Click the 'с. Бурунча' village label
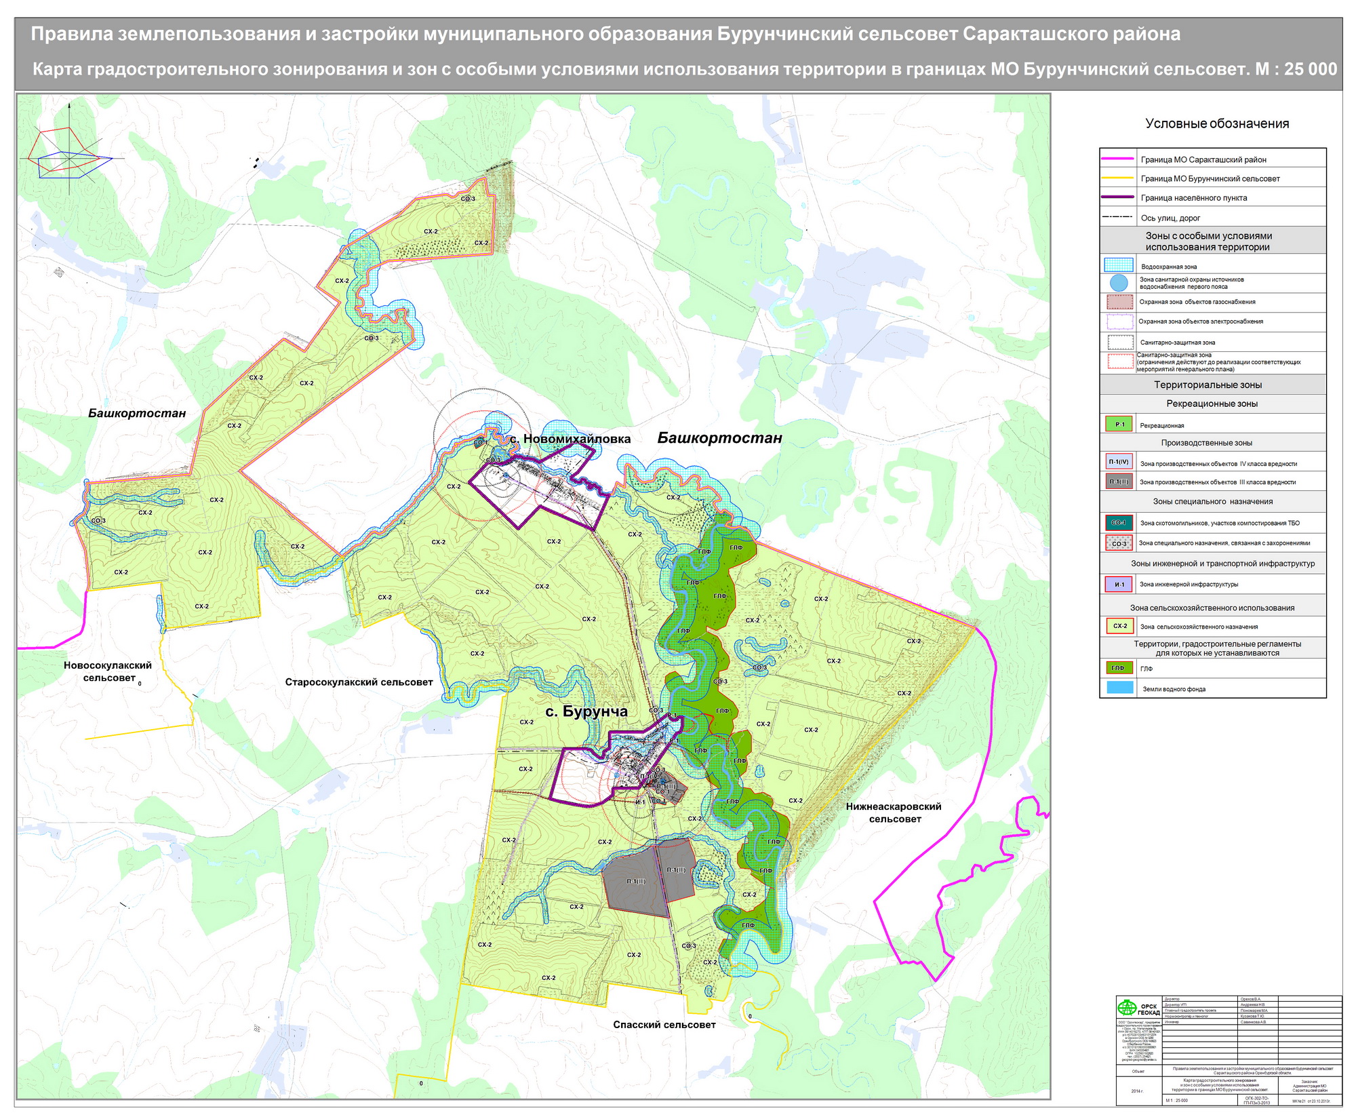 point(586,711)
